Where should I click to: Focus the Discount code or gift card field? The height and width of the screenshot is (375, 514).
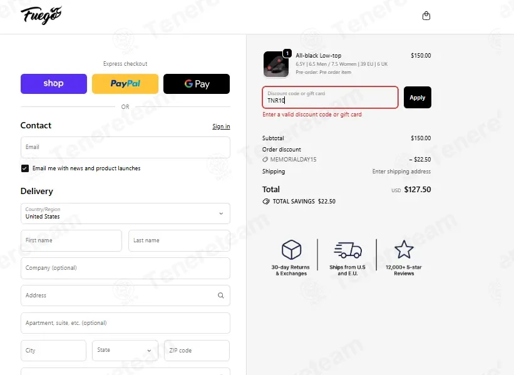[330, 98]
